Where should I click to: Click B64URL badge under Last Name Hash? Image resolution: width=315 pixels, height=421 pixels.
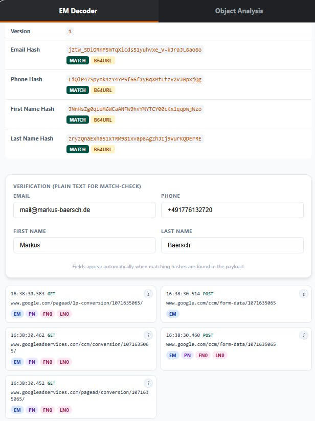(103, 150)
